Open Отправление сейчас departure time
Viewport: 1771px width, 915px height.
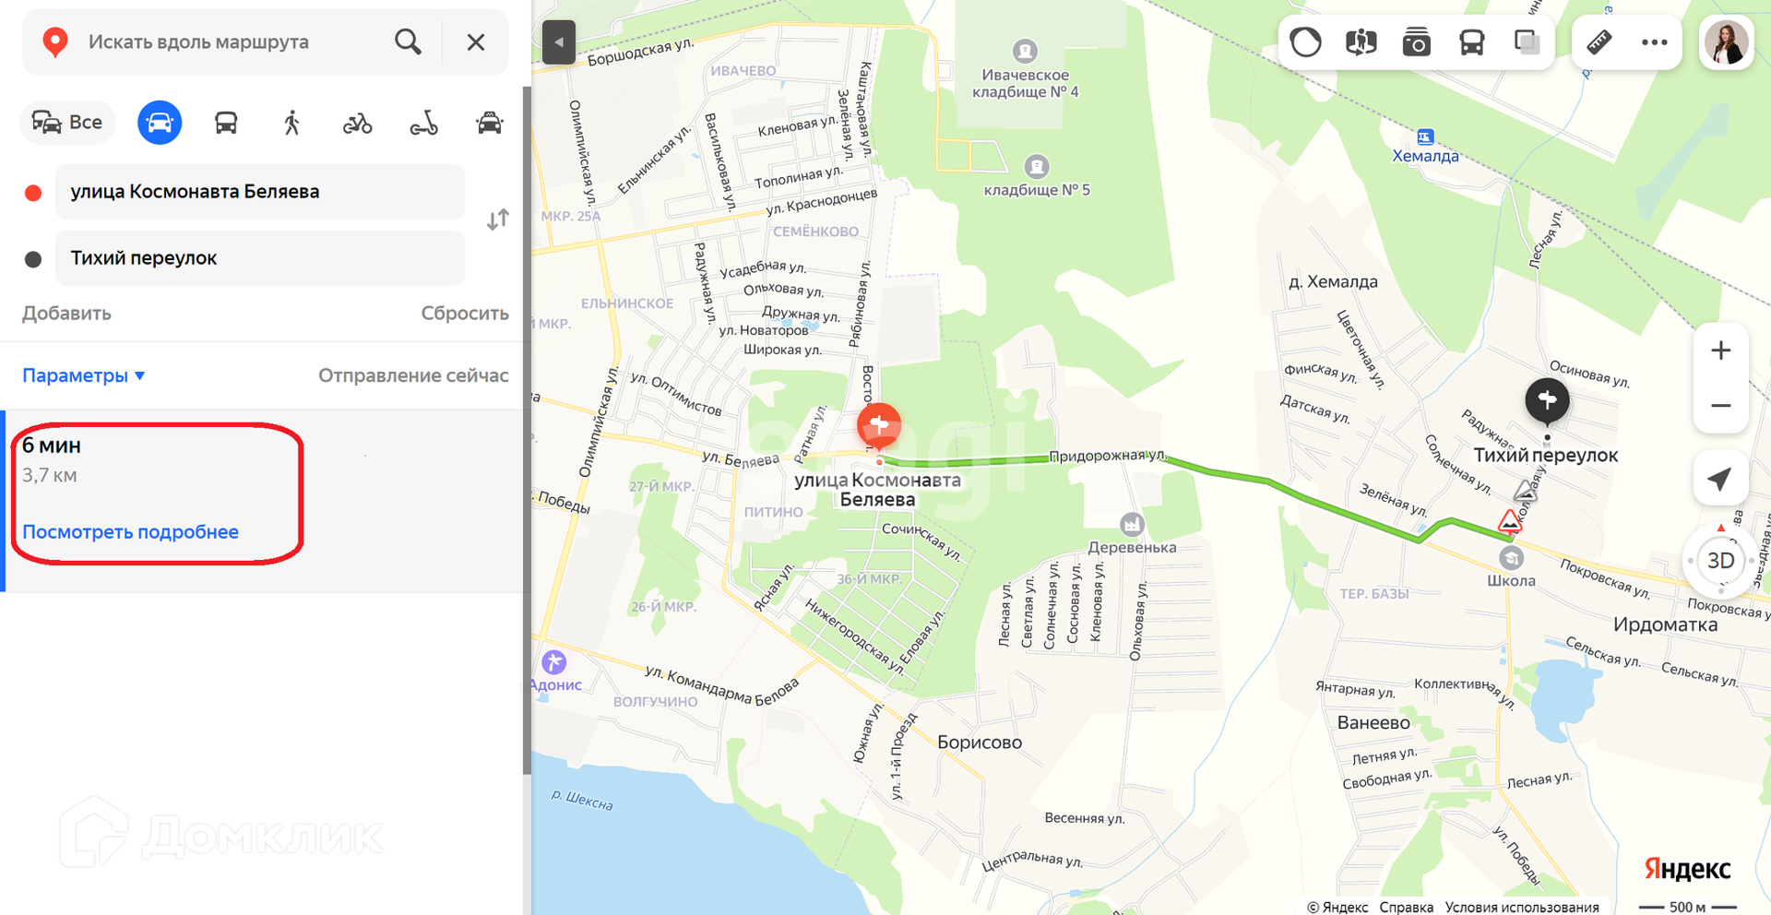click(x=413, y=375)
